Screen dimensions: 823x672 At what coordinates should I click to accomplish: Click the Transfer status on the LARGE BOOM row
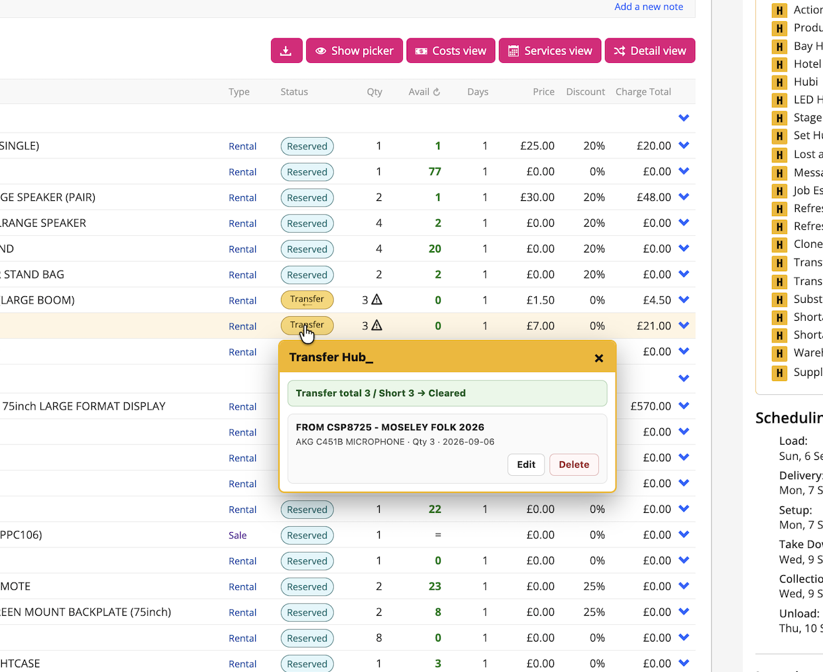click(307, 300)
